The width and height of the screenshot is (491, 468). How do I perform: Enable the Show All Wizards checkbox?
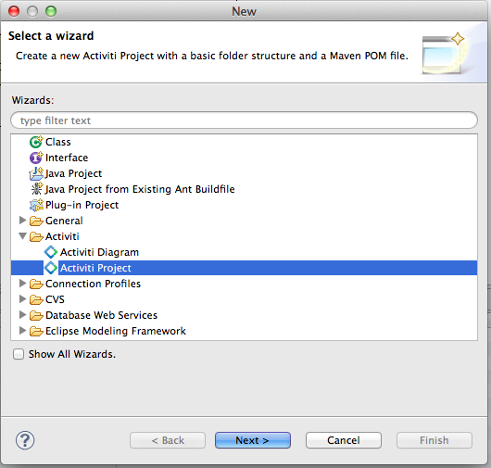coord(19,354)
